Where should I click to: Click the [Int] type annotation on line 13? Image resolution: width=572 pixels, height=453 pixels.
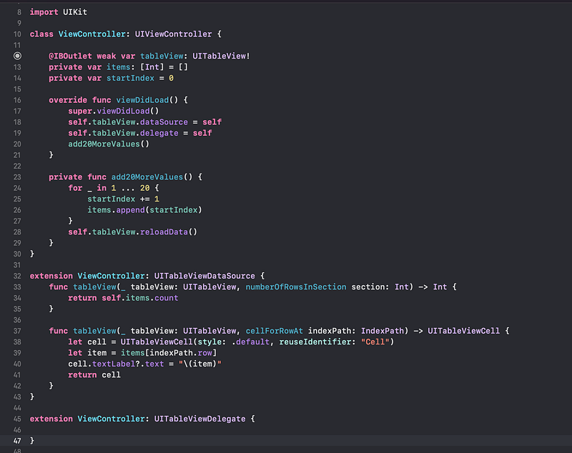(152, 67)
